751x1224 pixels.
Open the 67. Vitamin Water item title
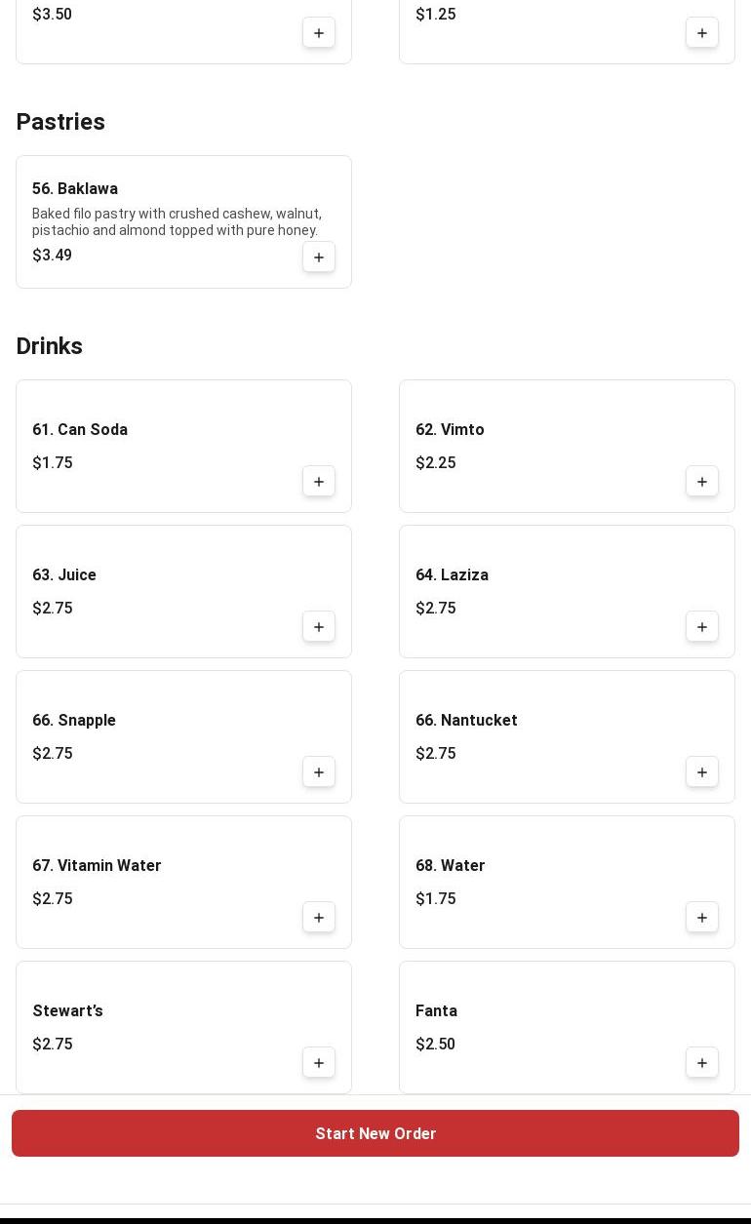point(97,866)
